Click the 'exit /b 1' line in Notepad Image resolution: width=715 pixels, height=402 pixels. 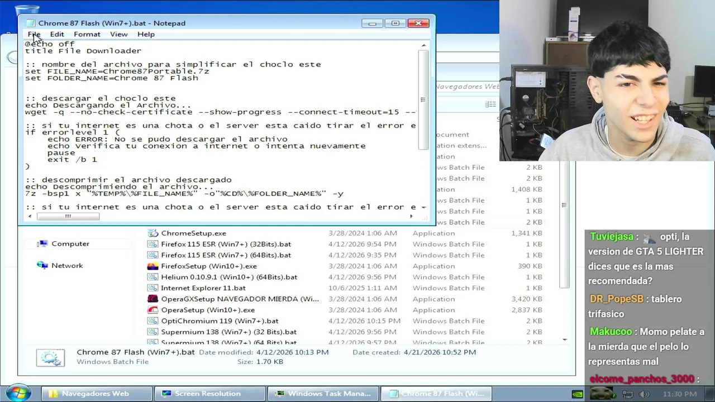[x=72, y=159]
